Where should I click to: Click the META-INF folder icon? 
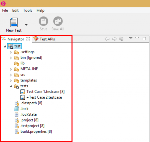16,69
